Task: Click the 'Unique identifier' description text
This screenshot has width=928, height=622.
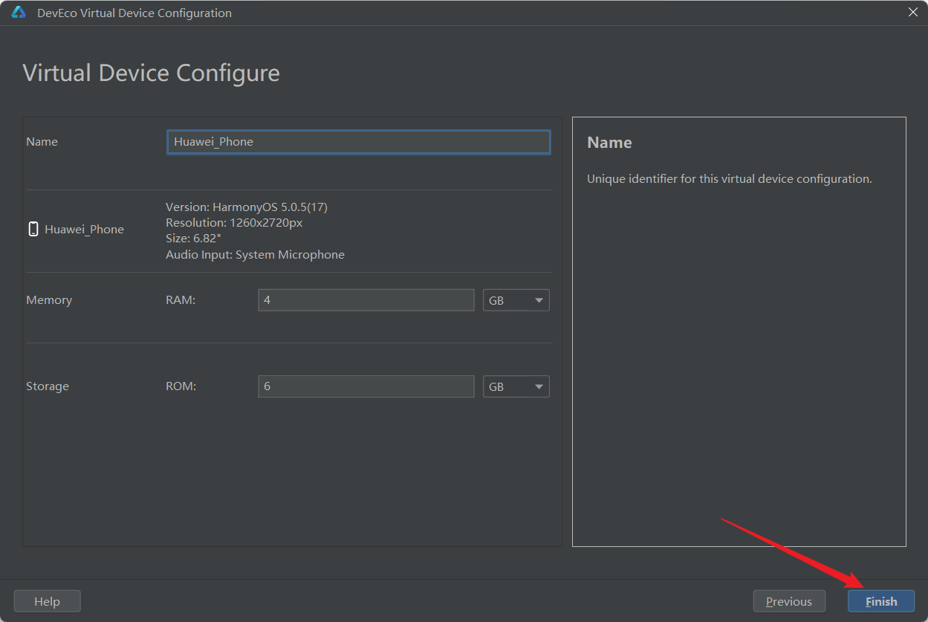Action: coord(729,179)
